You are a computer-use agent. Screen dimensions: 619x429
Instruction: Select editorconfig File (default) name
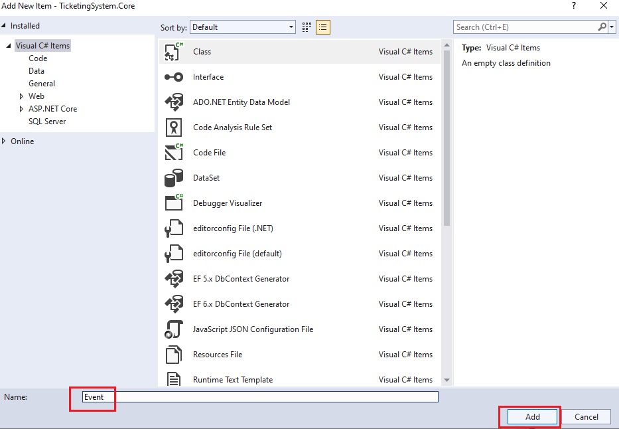(x=238, y=254)
